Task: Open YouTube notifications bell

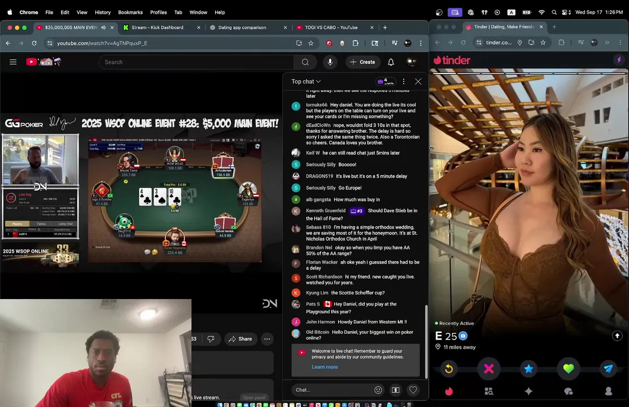Action: tap(391, 62)
